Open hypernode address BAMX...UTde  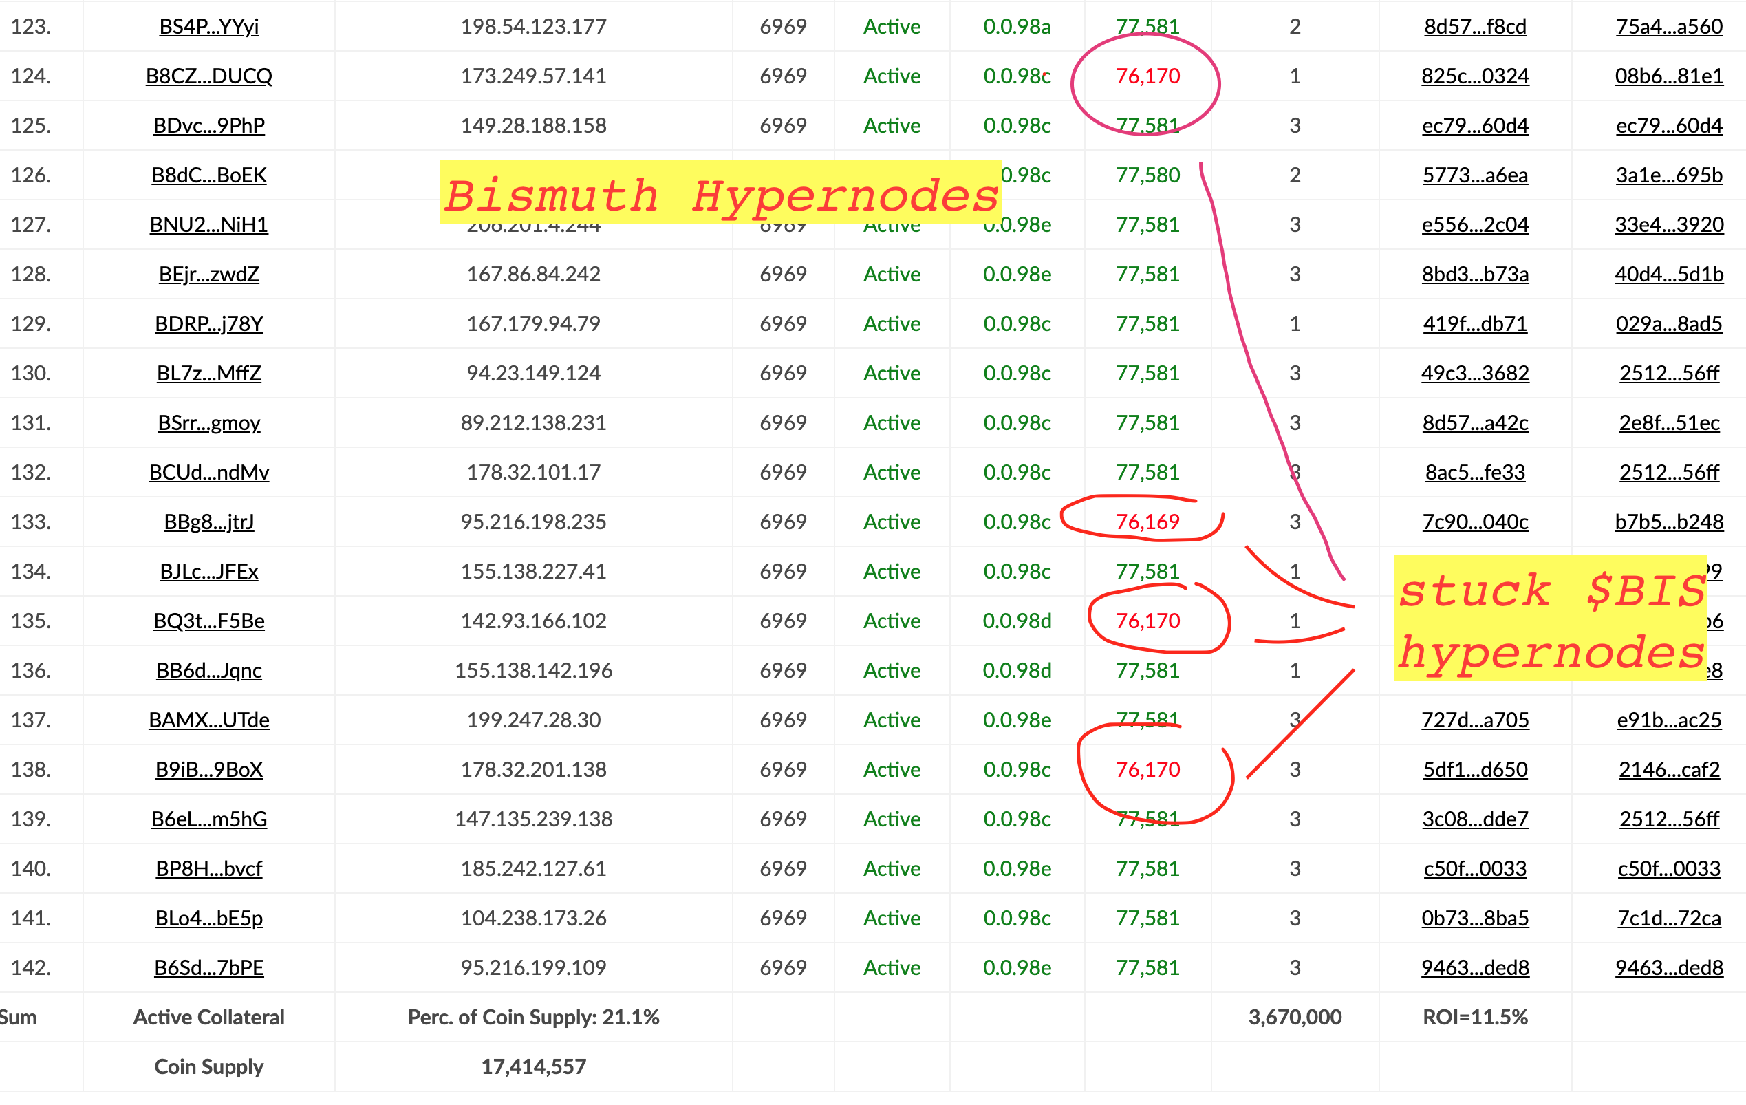tap(209, 720)
